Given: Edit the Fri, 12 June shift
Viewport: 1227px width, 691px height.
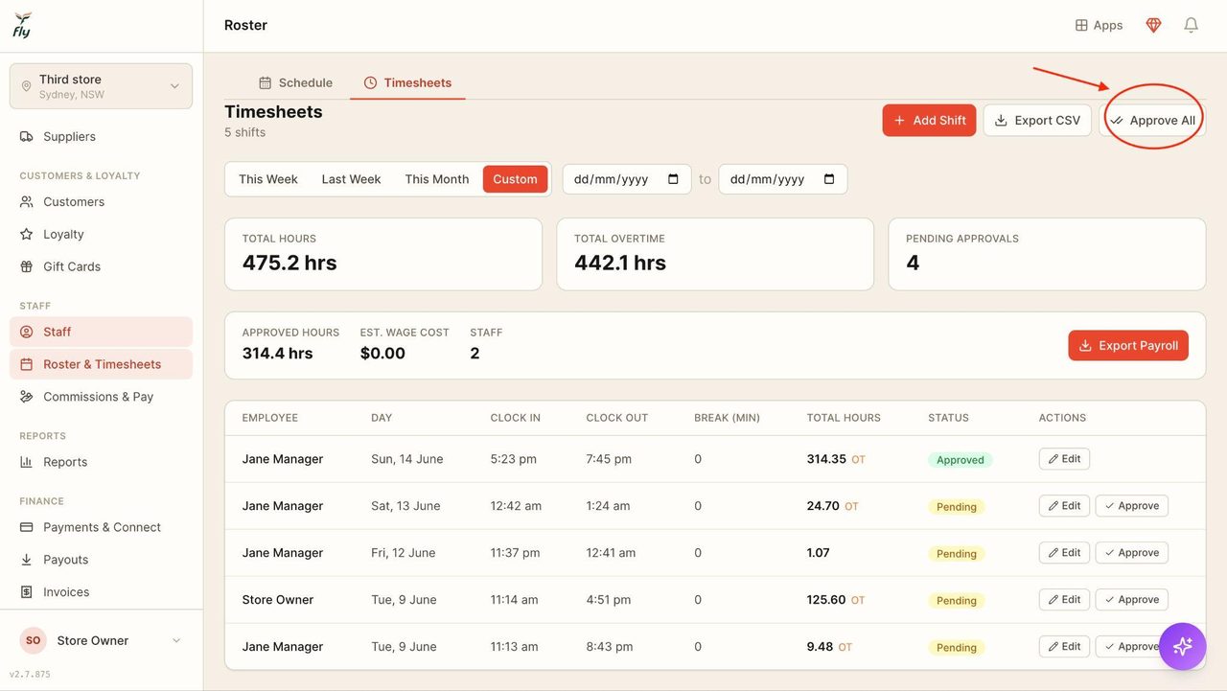Looking at the screenshot, I should tap(1064, 553).
